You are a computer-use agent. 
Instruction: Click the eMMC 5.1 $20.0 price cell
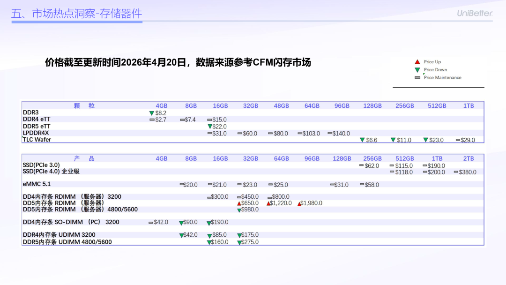pyautogui.click(x=190, y=185)
